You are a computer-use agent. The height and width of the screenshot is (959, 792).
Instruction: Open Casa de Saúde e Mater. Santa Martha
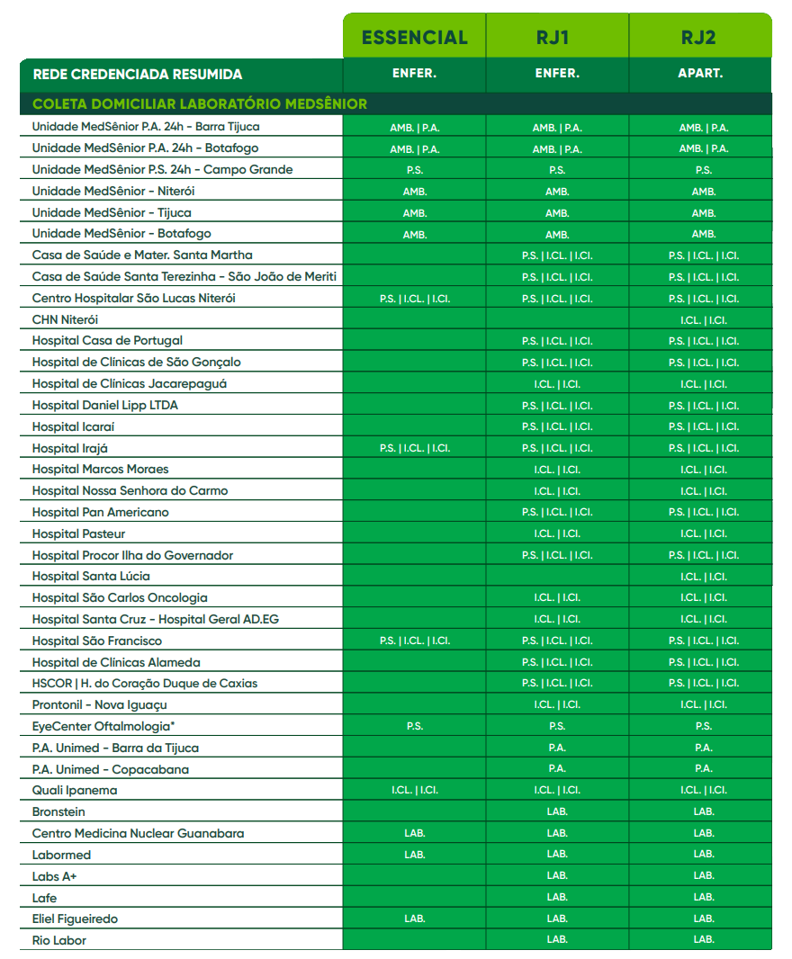pyautogui.click(x=142, y=255)
